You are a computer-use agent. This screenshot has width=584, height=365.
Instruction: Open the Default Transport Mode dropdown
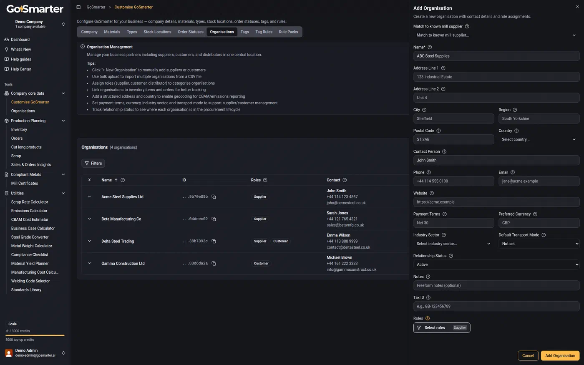pos(539,244)
